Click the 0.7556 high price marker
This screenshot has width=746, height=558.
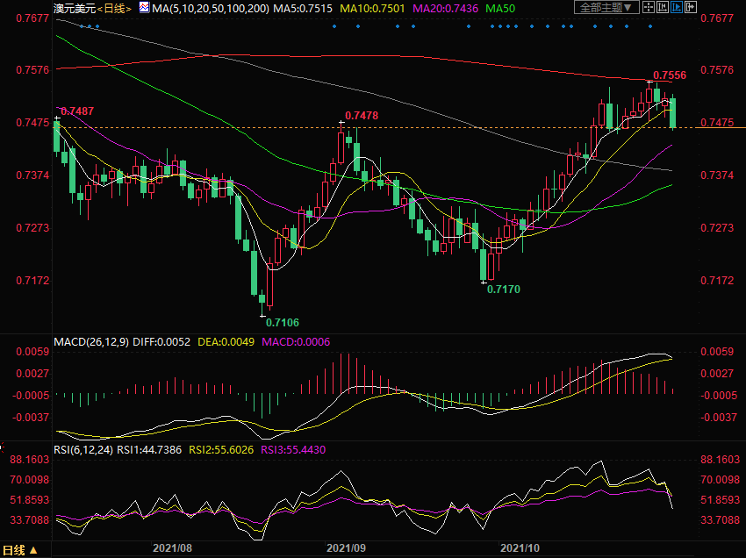pos(670,76)
